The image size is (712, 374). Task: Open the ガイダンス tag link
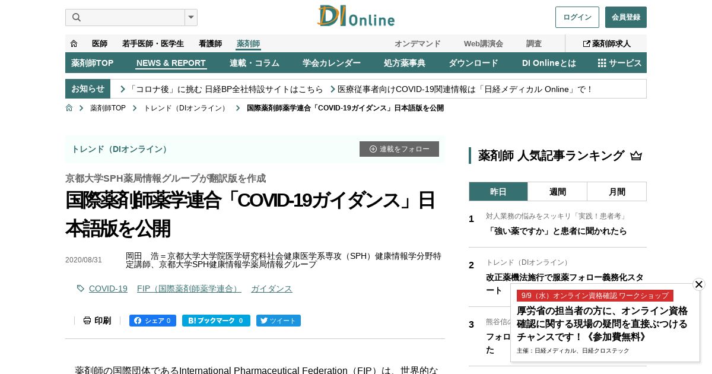coord(272,289)
